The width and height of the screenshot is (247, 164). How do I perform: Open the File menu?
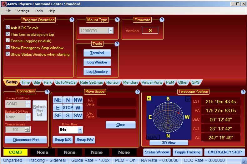click(8, 11)
